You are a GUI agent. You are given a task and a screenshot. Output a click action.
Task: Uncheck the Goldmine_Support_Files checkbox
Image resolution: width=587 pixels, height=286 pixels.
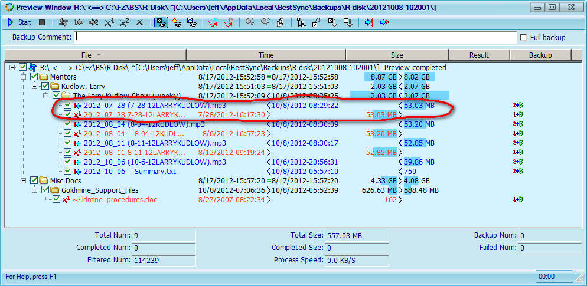[x=45, y=190]
